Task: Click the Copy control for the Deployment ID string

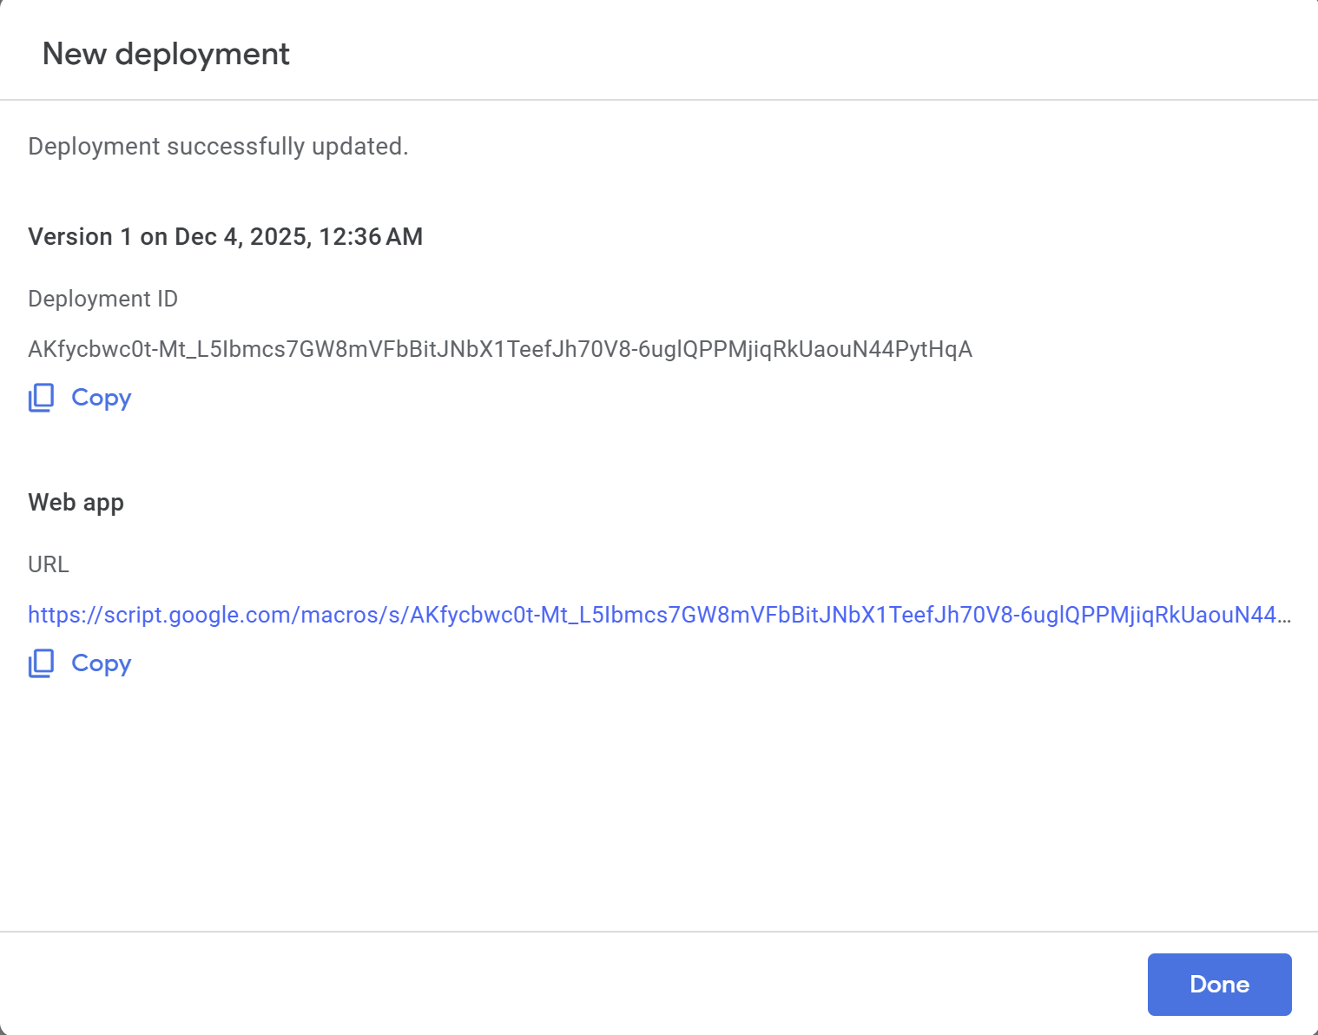Action: (78, 397)
